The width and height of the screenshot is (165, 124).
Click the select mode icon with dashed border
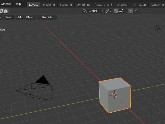coord(6,11)
